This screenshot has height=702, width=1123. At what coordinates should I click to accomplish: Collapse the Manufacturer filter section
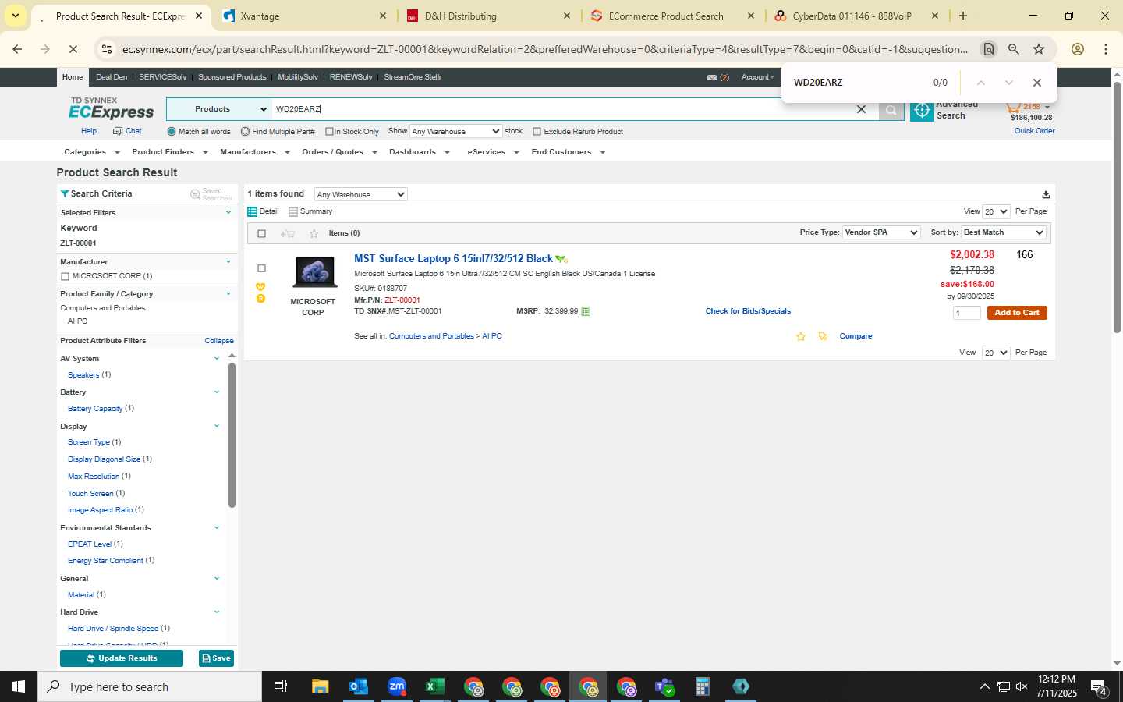coord(228,261)
